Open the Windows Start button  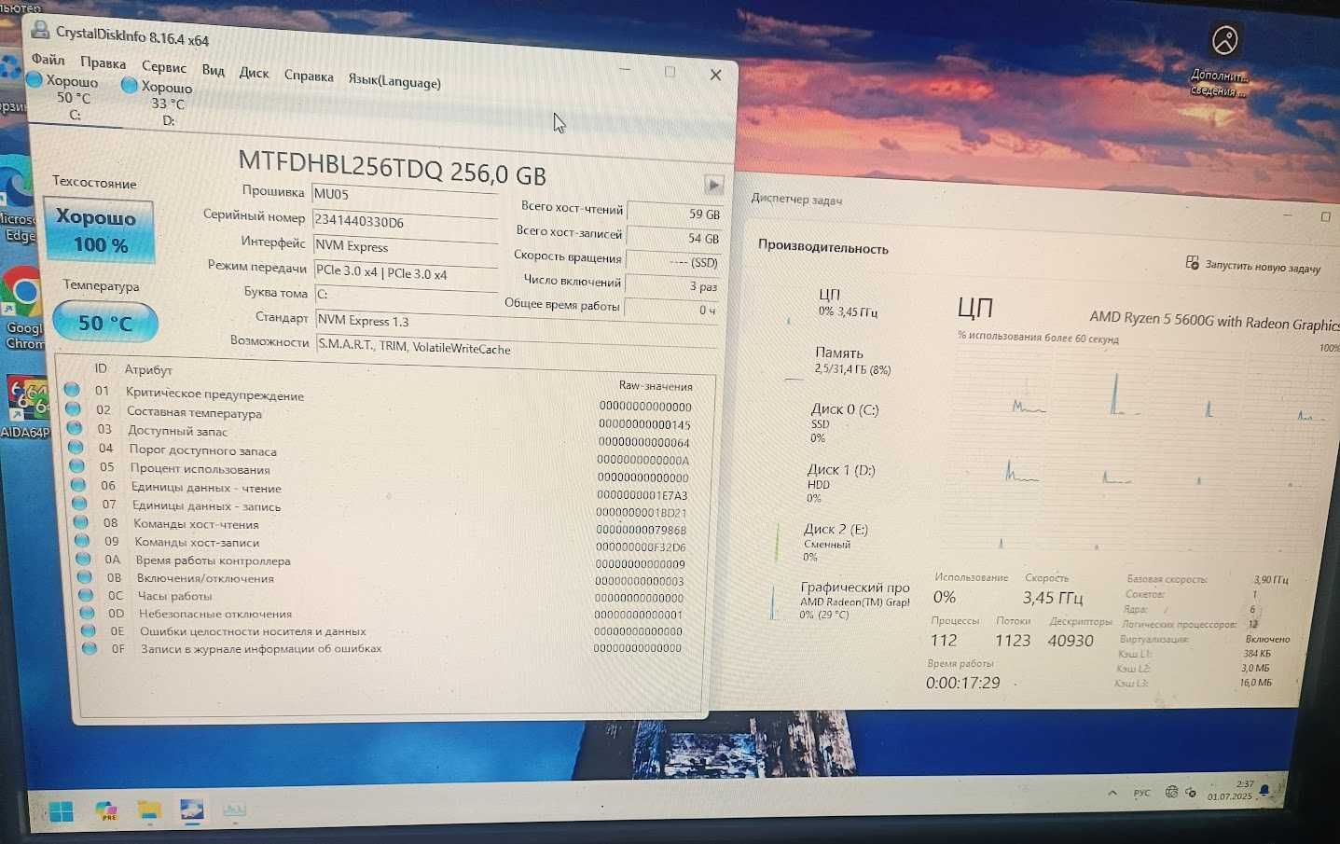point(61,810)
